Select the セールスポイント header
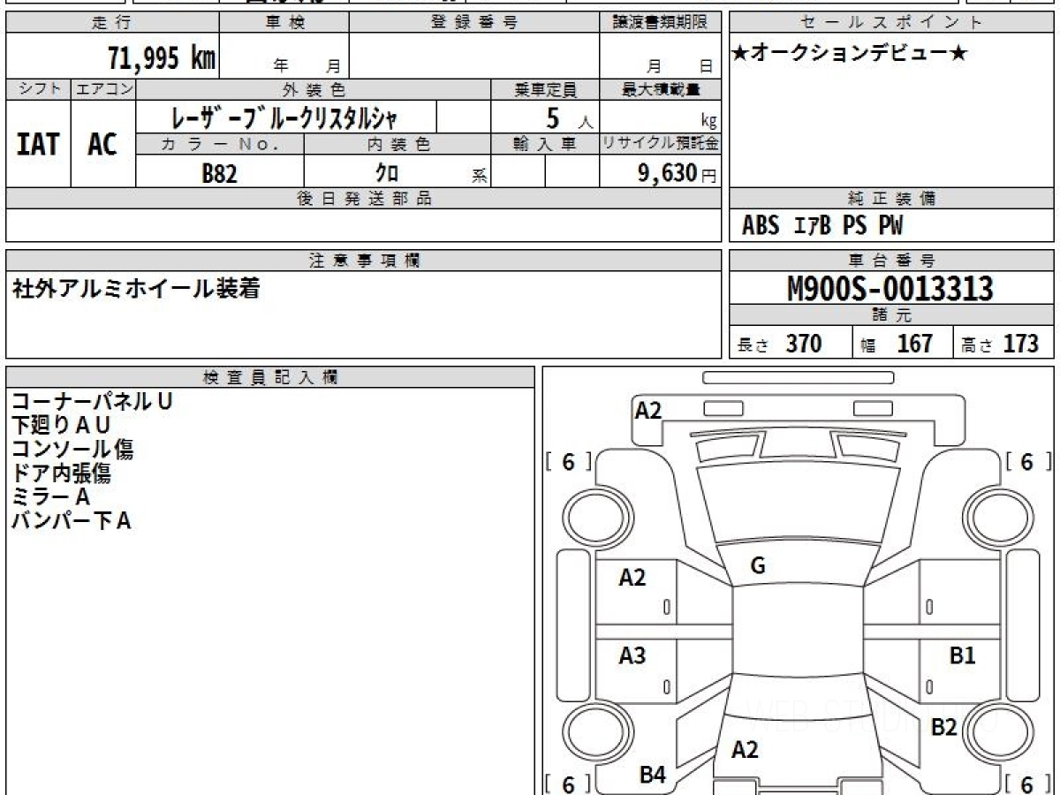The image size is (1060, 795). [x=891, y=23]
